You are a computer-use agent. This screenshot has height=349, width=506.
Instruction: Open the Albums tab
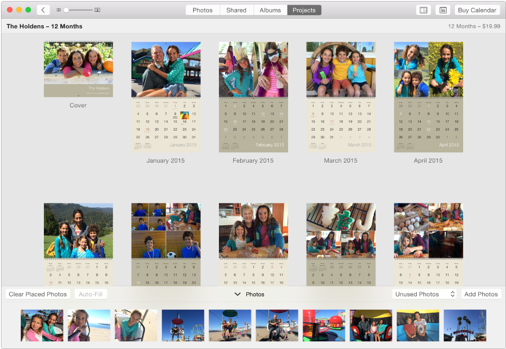[270, 10]
